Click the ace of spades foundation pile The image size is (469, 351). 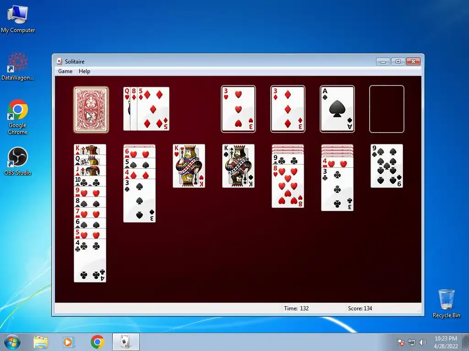[x=337, y=109]
